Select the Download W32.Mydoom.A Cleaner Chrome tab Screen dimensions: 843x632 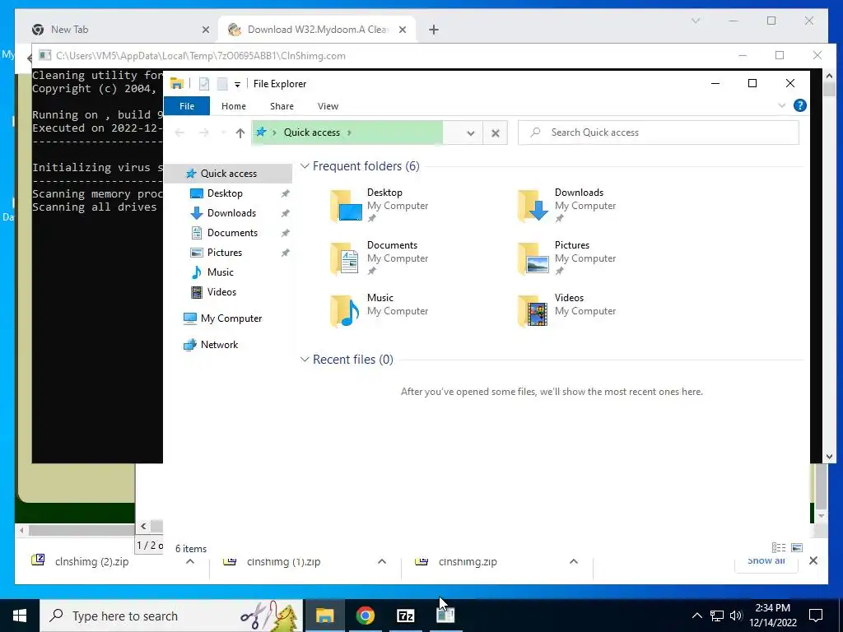317,30
